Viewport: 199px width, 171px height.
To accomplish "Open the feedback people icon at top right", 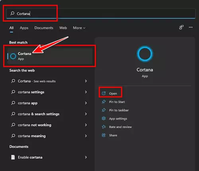I will coord(181,27).
